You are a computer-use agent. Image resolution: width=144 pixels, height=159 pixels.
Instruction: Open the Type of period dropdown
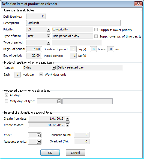point(48,43)
